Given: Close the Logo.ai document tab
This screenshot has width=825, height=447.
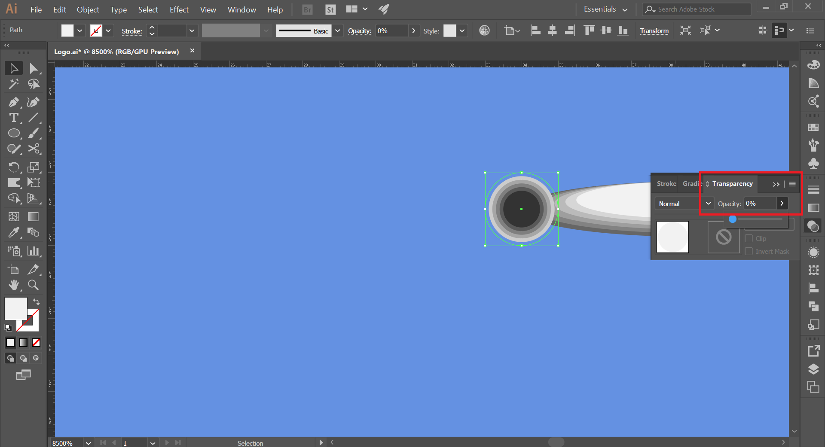Looking at the screenshot, I should (192, 51).
